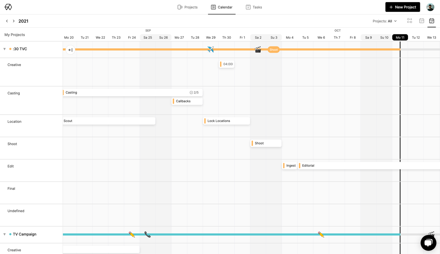Viewport: 440px width, 254px height.
Task: Select the timeline calendar view icon
Action: point(431,21)
